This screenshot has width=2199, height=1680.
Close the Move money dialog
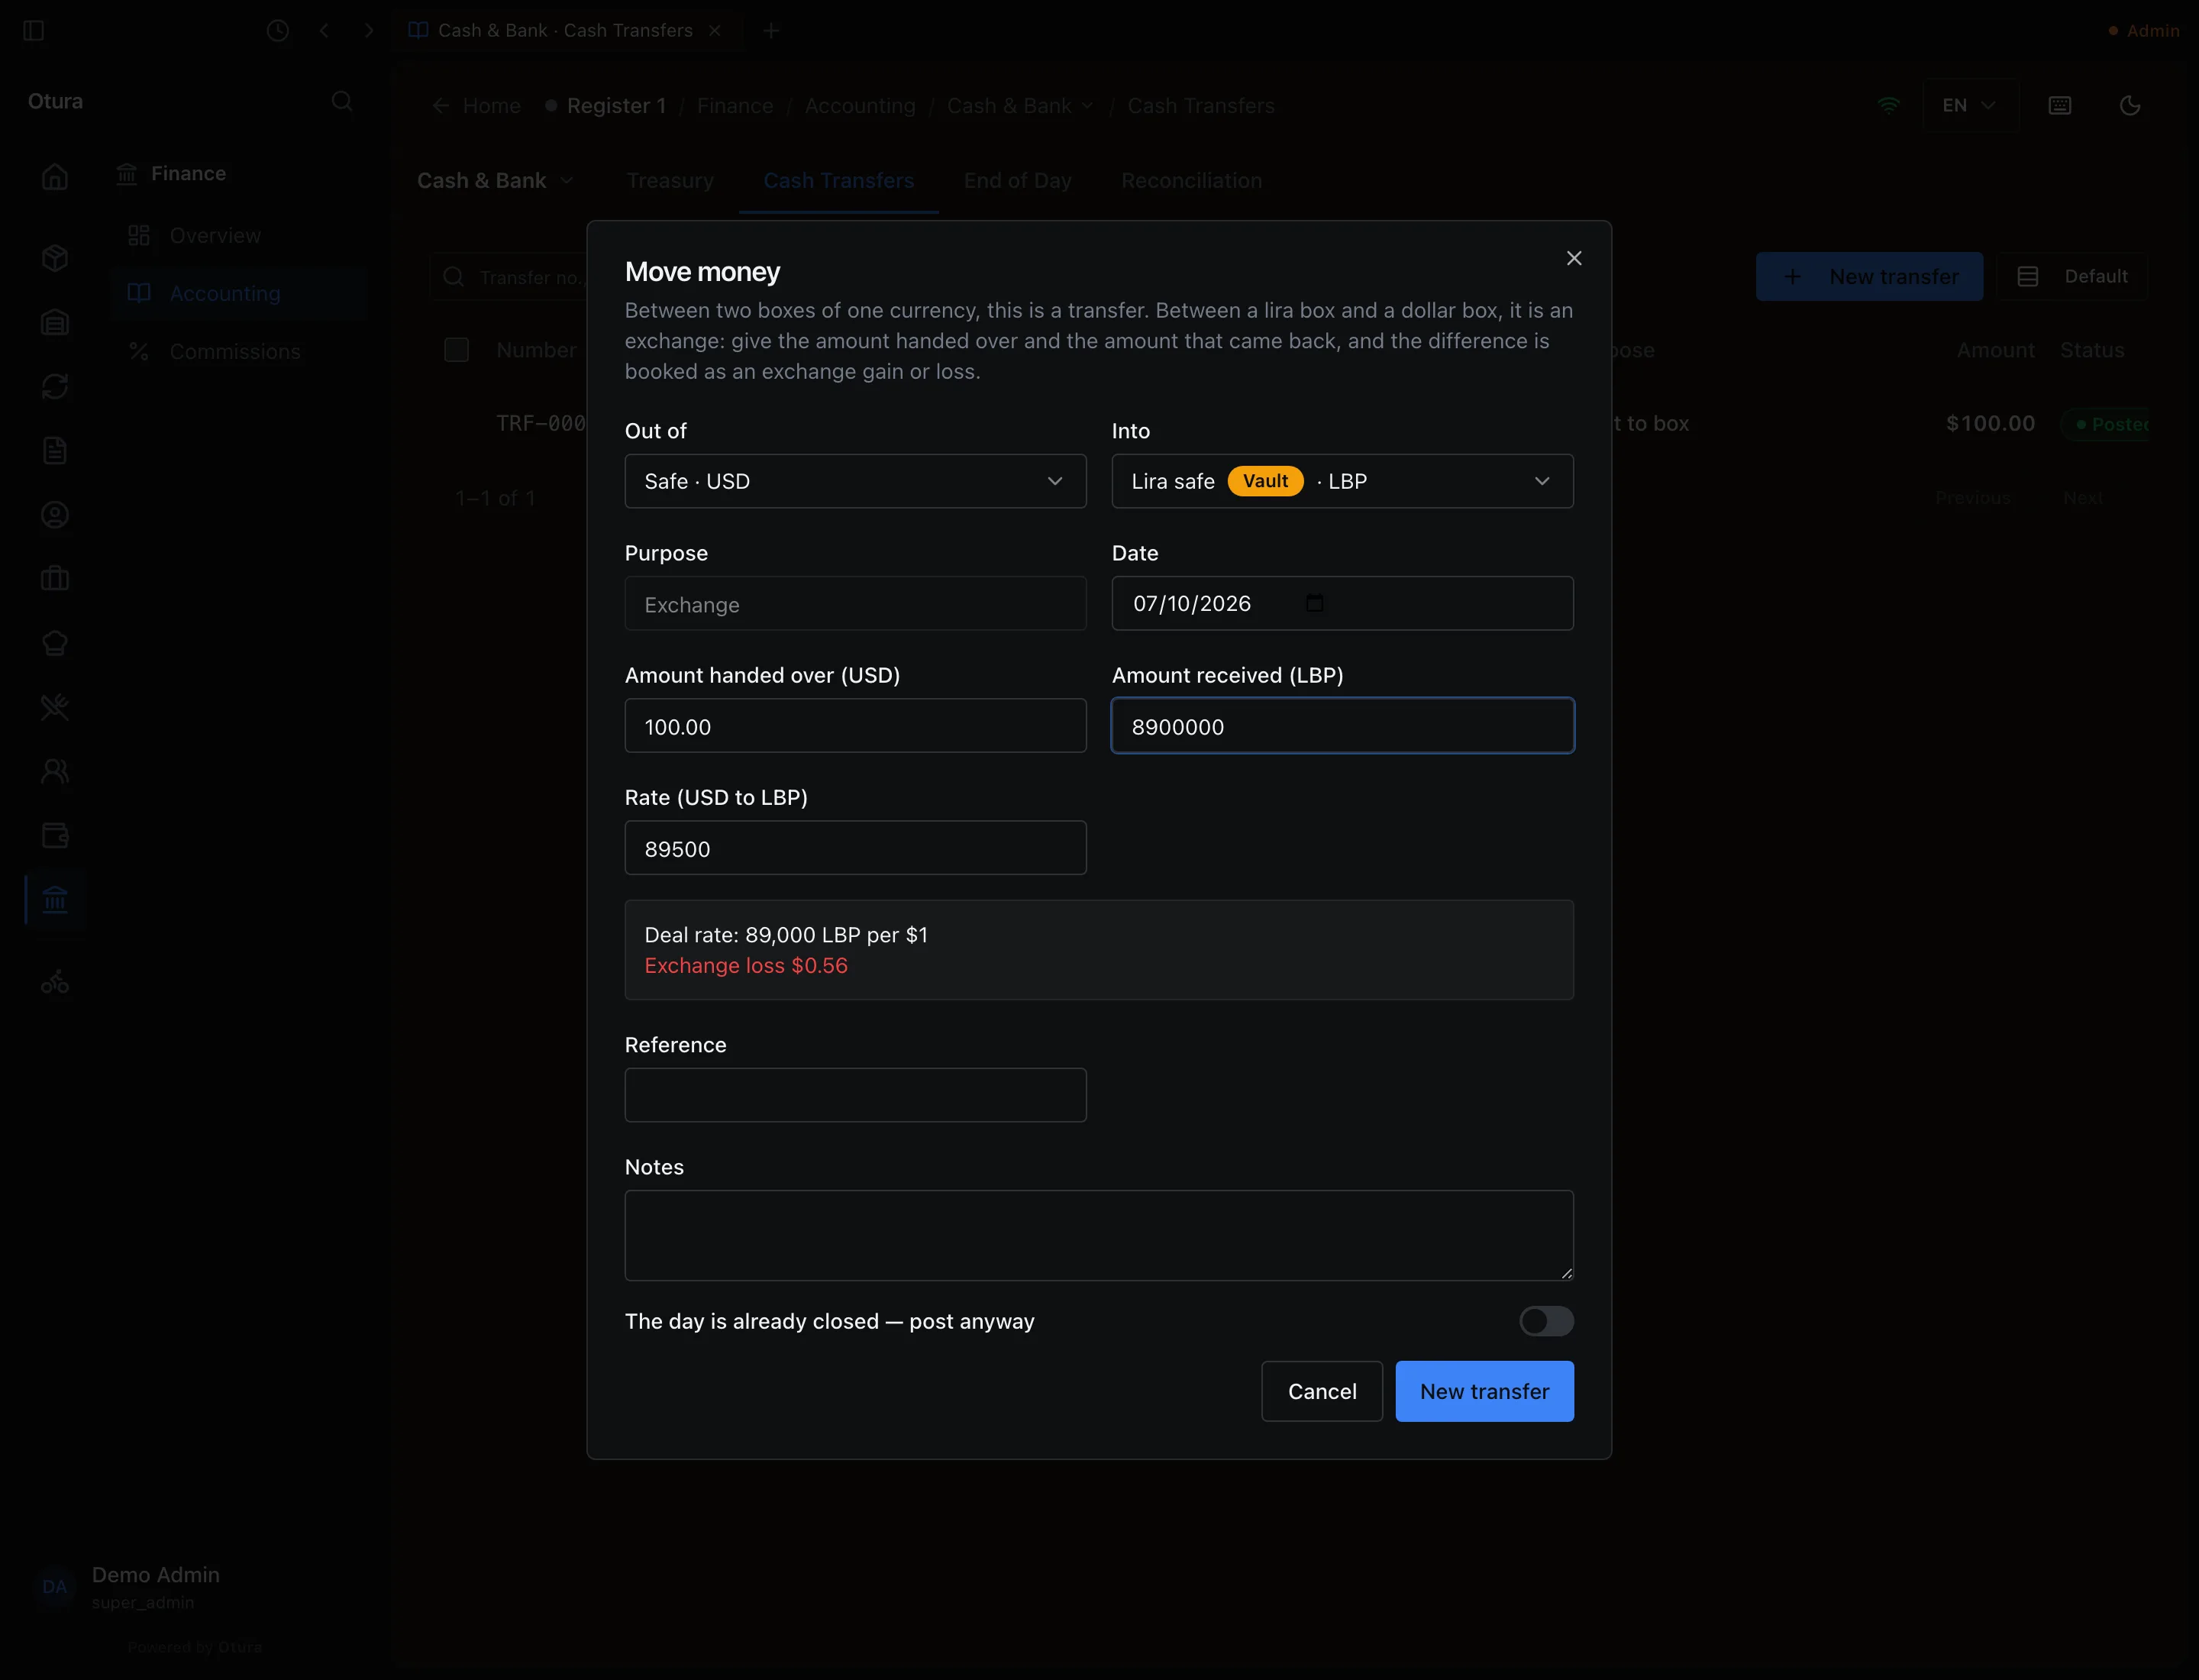(1574, 258)
